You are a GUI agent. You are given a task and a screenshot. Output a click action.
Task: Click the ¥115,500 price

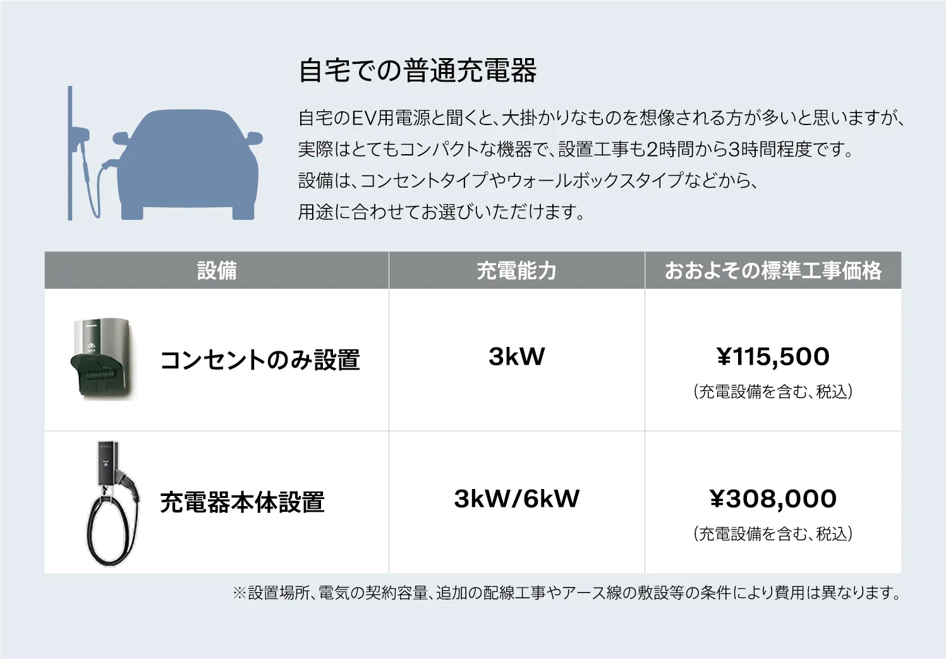[772, 356]
